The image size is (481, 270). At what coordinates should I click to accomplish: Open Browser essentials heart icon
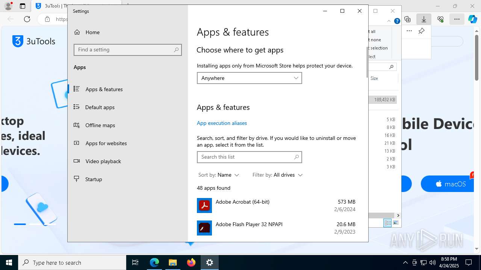pyautogui.click(x=440, y=19)
